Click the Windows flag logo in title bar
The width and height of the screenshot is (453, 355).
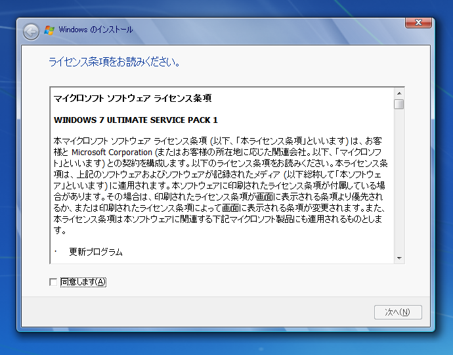(49, 30)
